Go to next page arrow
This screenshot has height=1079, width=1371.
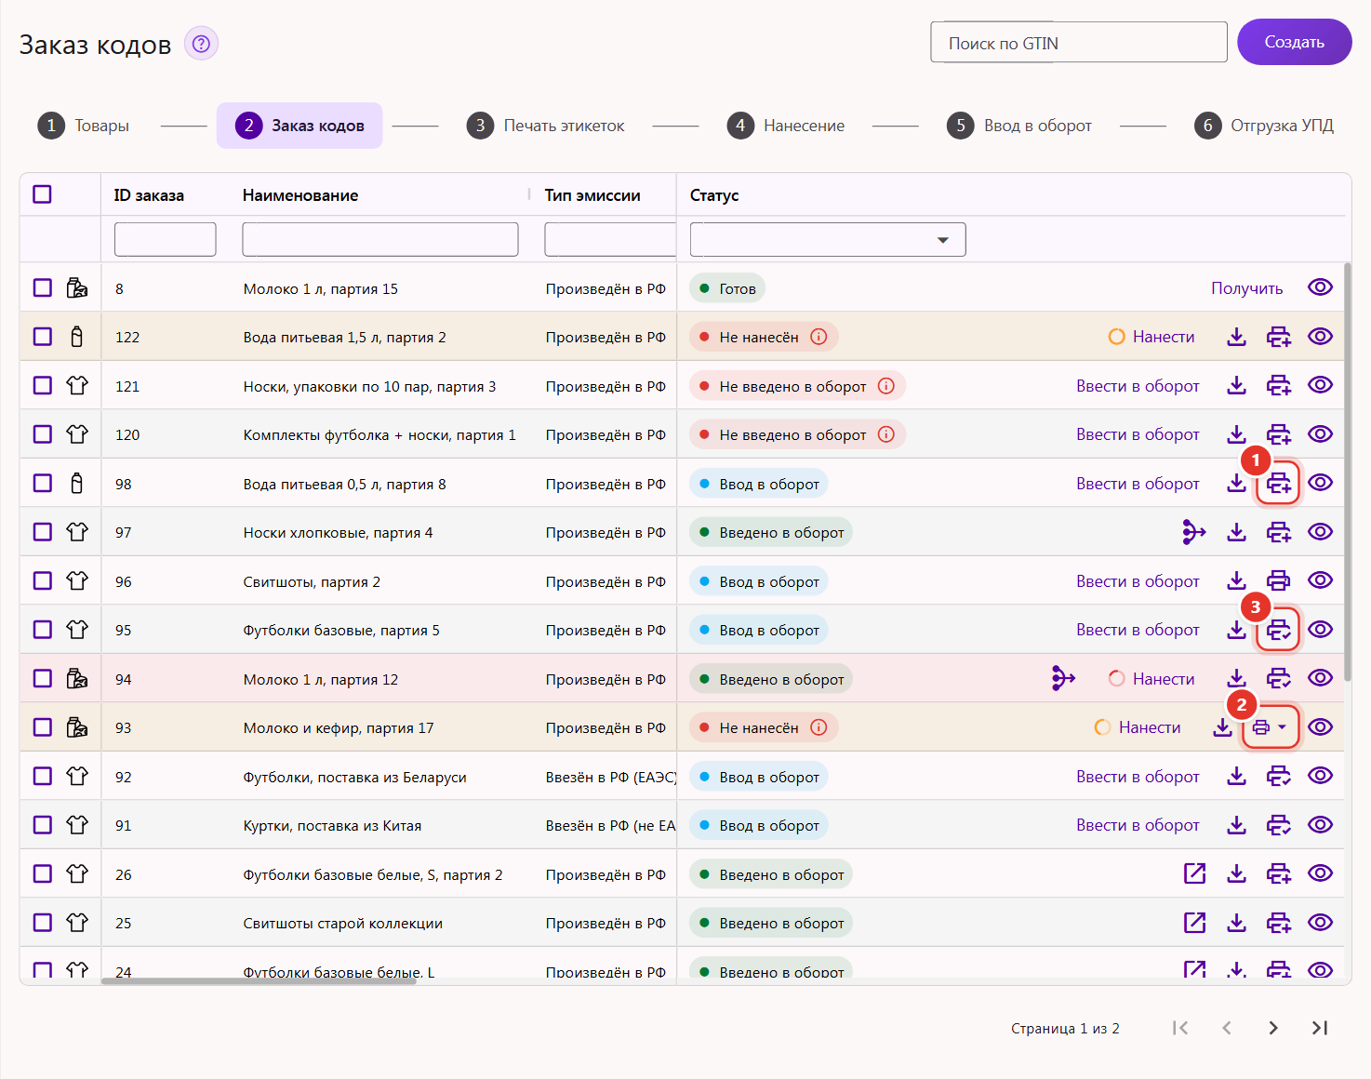1273,1028
